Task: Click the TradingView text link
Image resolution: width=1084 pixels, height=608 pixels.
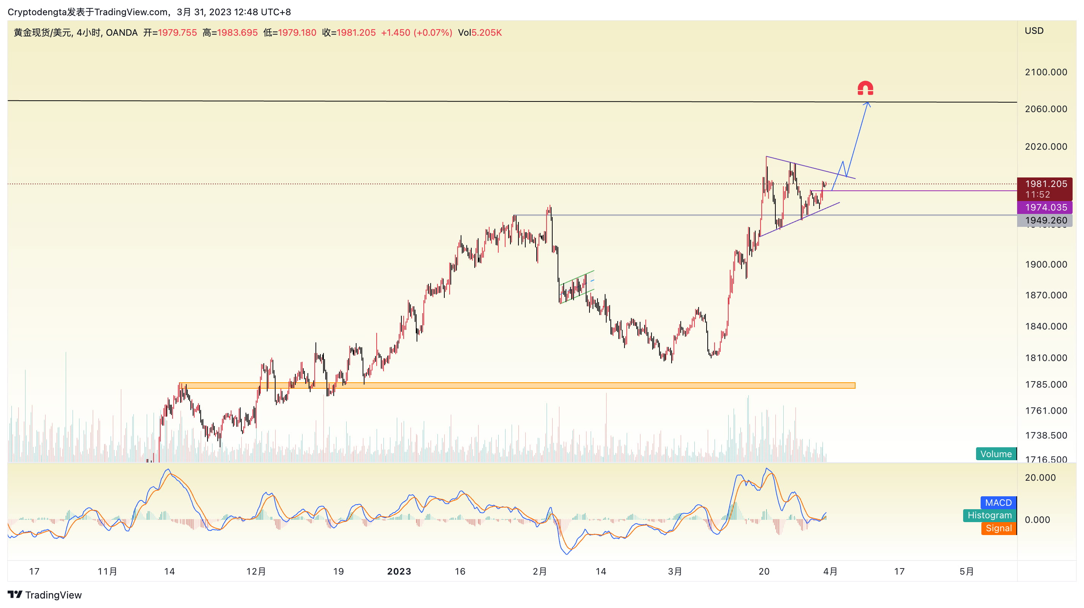Action: click(54, 595)
